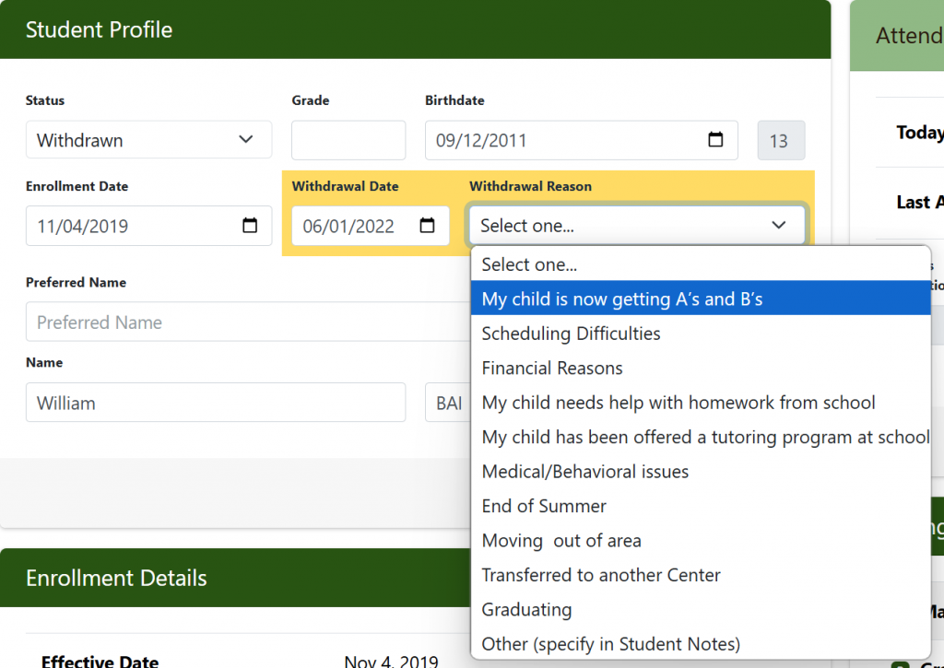The height and width of the screenshot is (668, 944).
Task: Select Graduating as withdrawal reason
Action: pyautogui.click(x=526, y=610)
